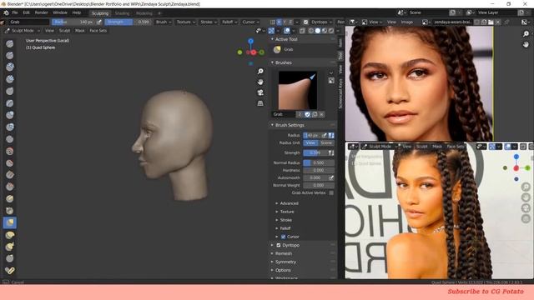Expand the Symmetry panel

pos(285,262)
